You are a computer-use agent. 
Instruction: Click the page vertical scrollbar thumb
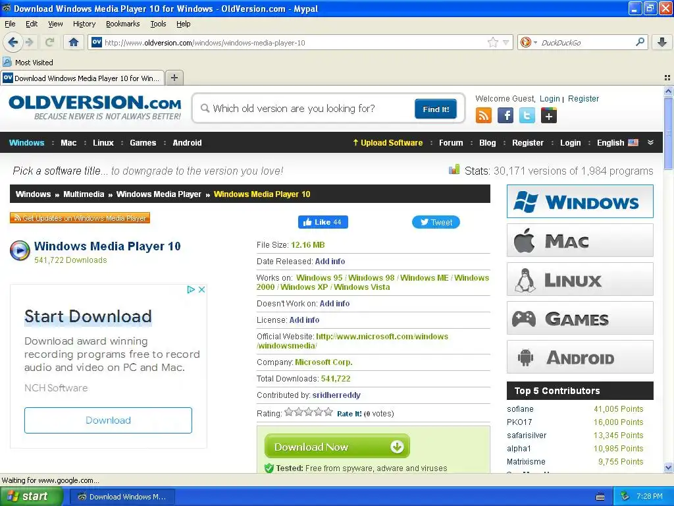click(x=668, y=133)
